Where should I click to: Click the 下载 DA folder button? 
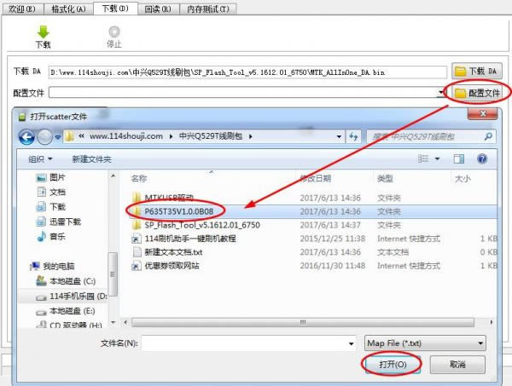pos(477,71)
